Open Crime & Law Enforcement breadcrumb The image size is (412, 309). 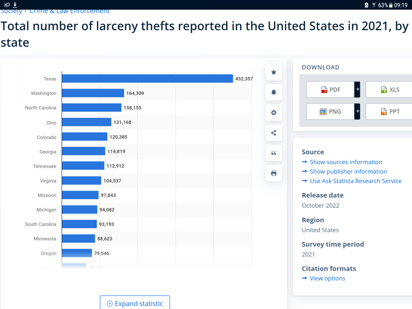pyautogui.click(x=69, y=12)
